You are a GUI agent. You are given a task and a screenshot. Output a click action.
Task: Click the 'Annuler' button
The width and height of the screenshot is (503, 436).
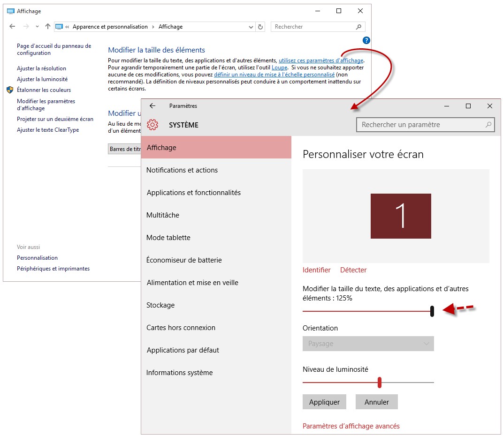(x=377, y=402)
